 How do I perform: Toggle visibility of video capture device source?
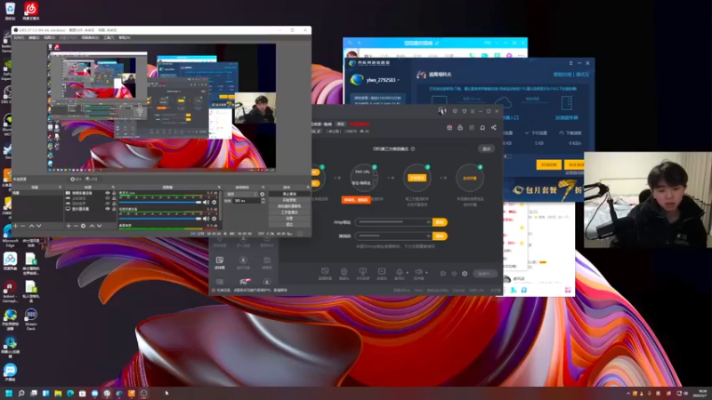(x=108, y=193)
